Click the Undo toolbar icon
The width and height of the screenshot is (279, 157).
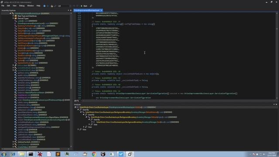click(74, 6)
